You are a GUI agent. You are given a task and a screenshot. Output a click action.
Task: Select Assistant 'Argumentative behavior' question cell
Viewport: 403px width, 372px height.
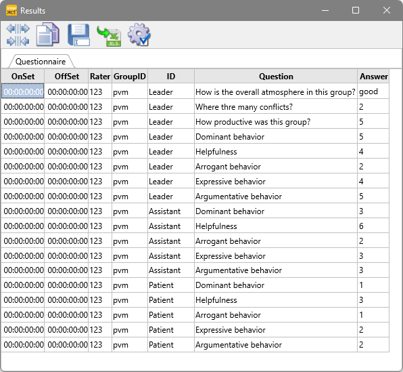[276, 270]
